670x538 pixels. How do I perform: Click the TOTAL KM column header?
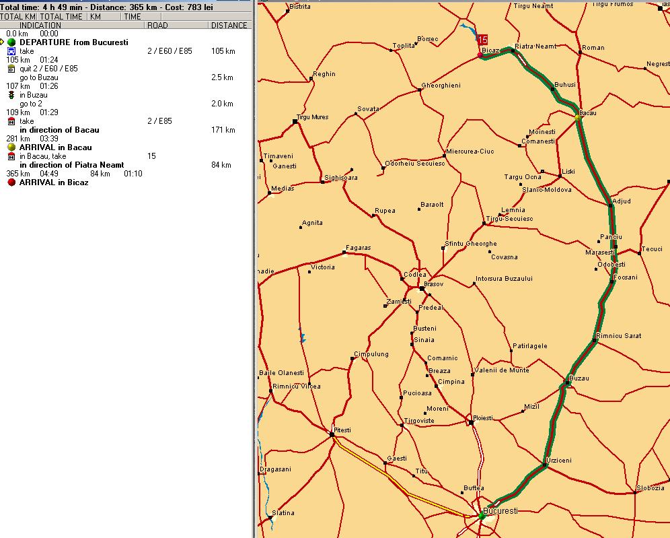click(x=18, y=16)
